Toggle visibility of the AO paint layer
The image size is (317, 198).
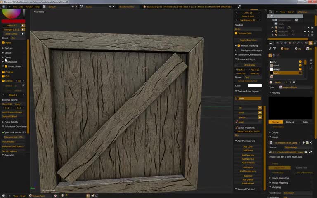pyautogui.click(x=260, y=108)
